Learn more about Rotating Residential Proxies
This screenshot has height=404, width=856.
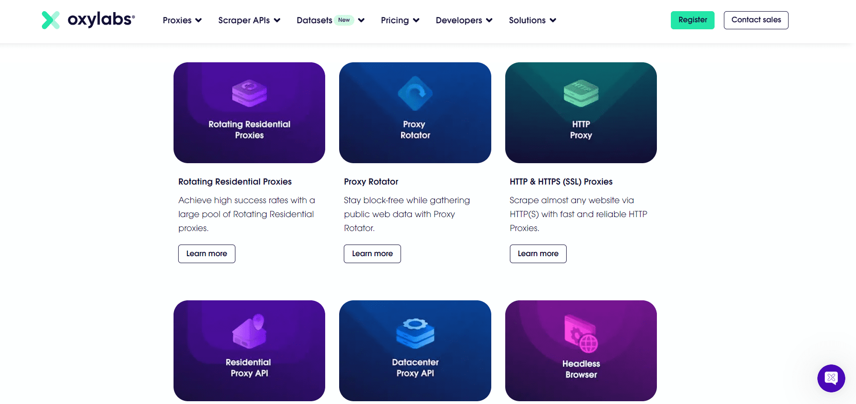[207, 254]
